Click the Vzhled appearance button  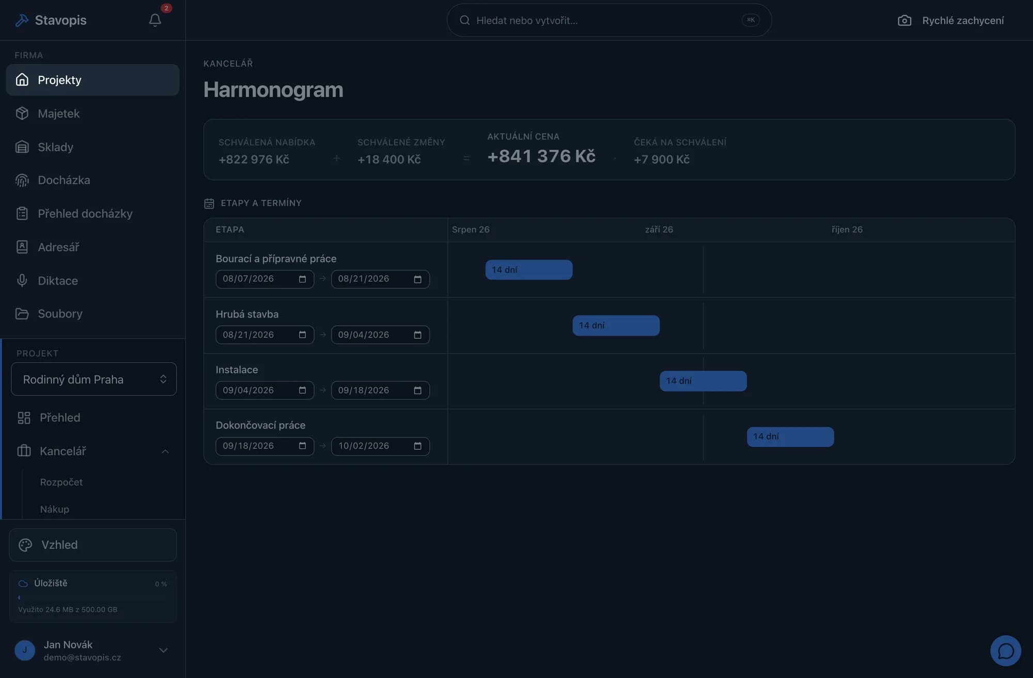pyautogui.click(x=93, y=545)
